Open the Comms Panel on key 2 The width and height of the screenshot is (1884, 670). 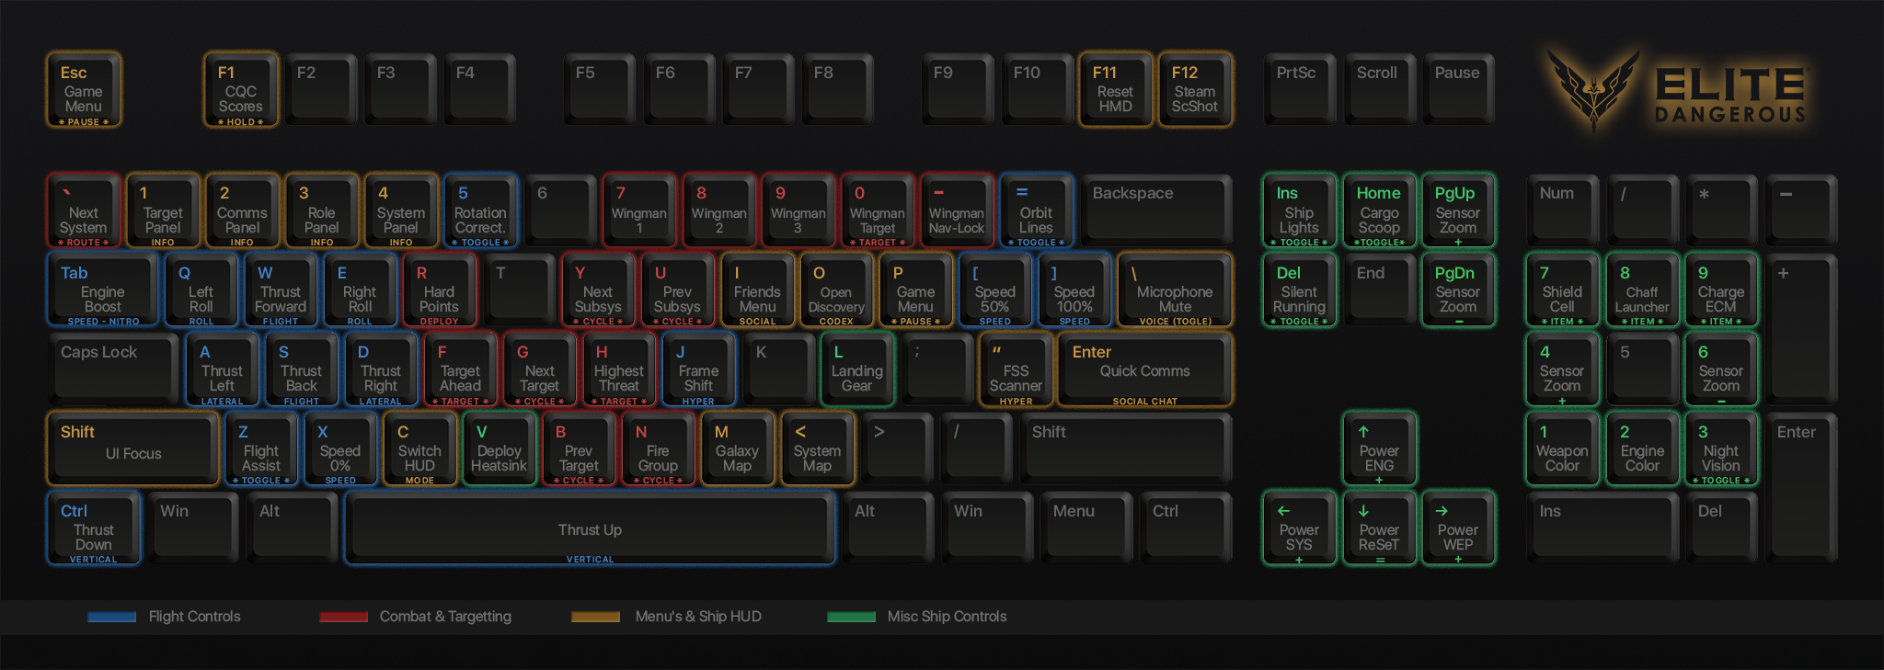click(242, 210)
